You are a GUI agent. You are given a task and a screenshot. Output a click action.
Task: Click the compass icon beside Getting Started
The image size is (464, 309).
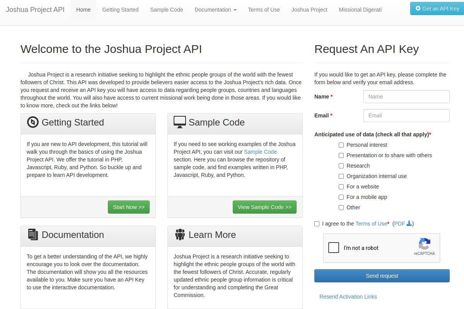click(33, 122)
